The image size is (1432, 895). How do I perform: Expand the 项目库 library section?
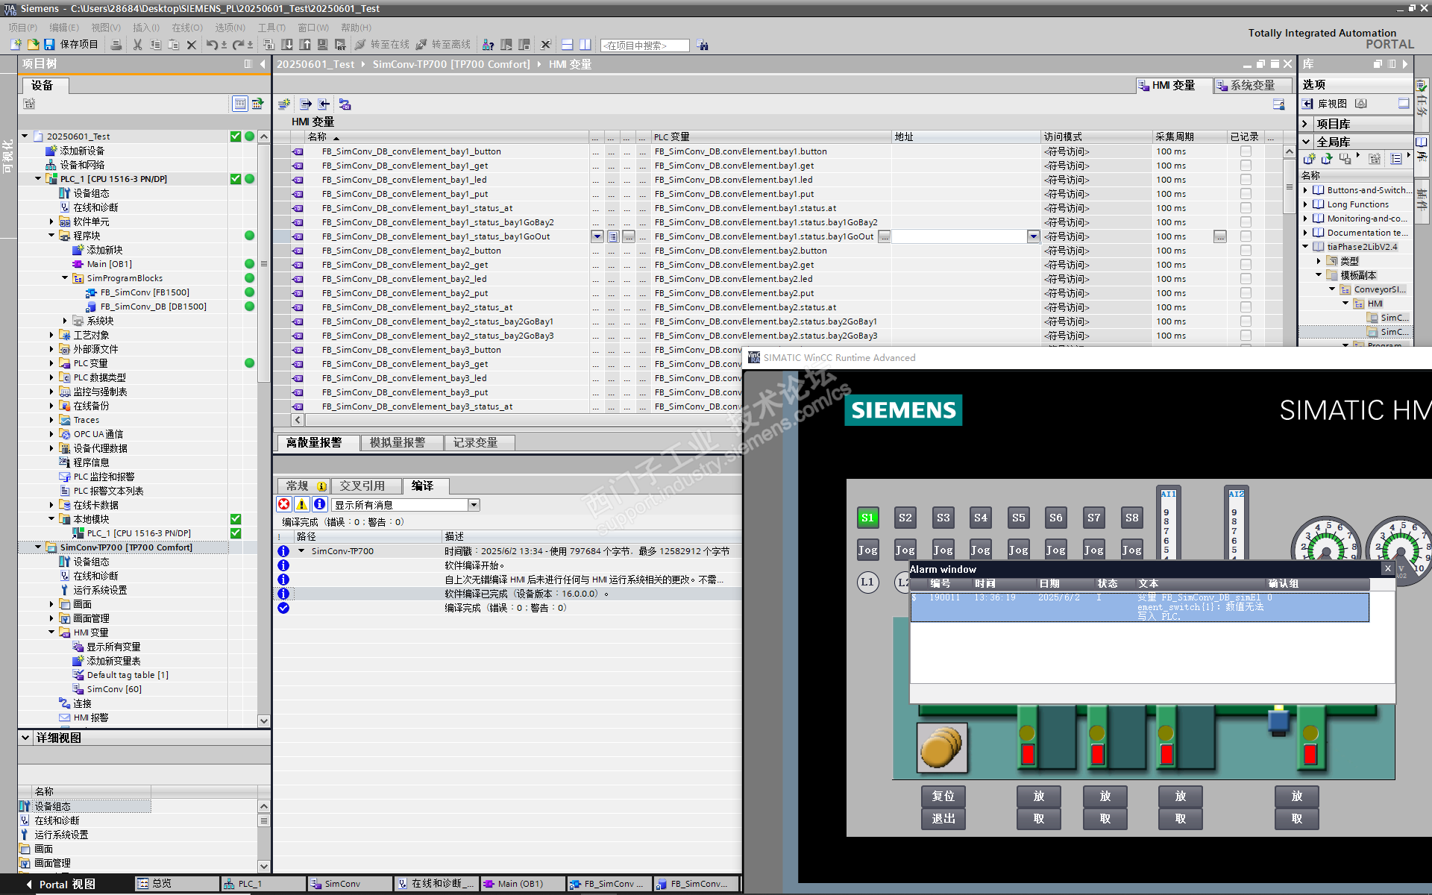[1306, 124]
